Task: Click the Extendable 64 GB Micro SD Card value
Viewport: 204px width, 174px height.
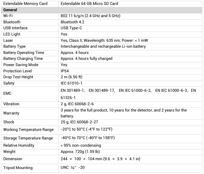Action: (89, 4)
